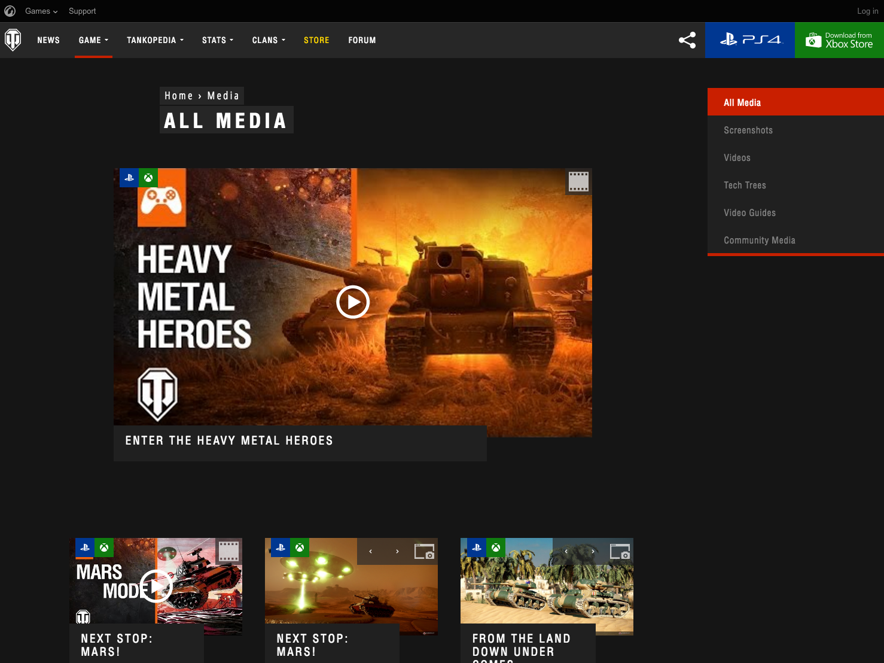Click the Support link in top bar

pos(82,11)
